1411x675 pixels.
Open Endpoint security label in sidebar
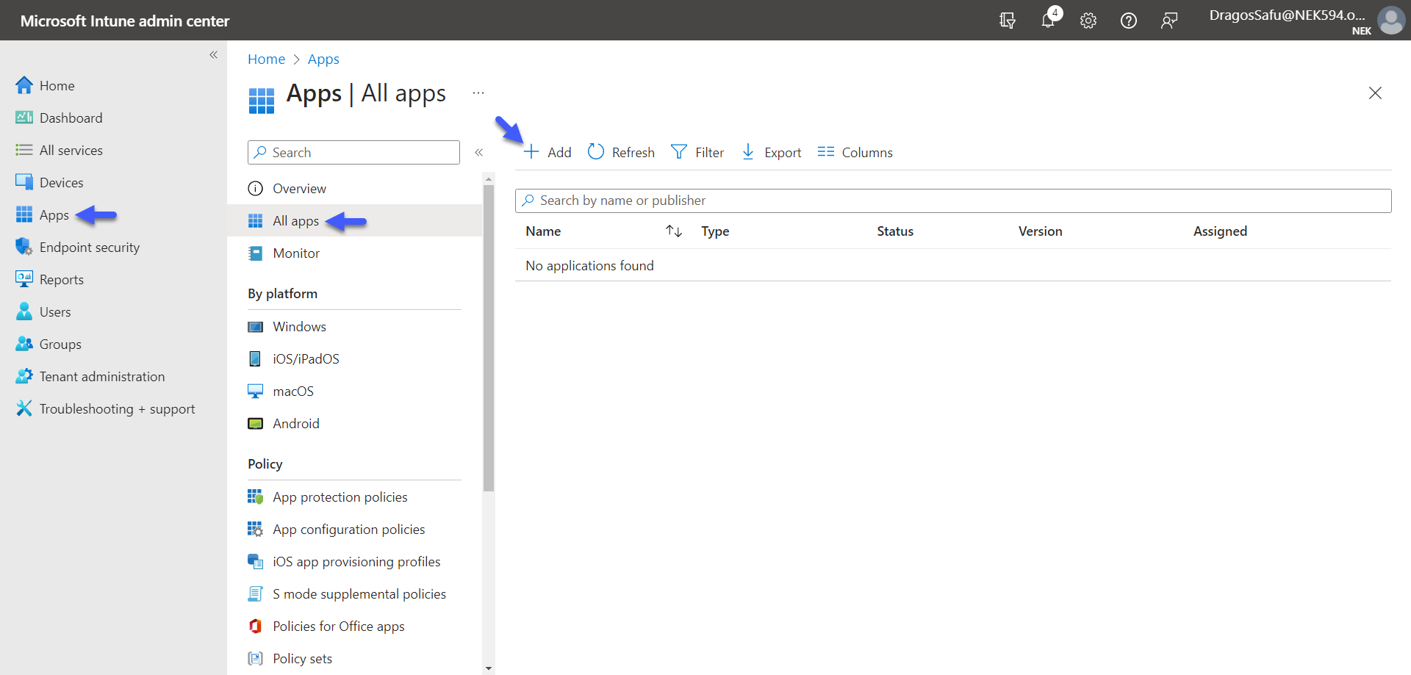(x=90, y=248)
